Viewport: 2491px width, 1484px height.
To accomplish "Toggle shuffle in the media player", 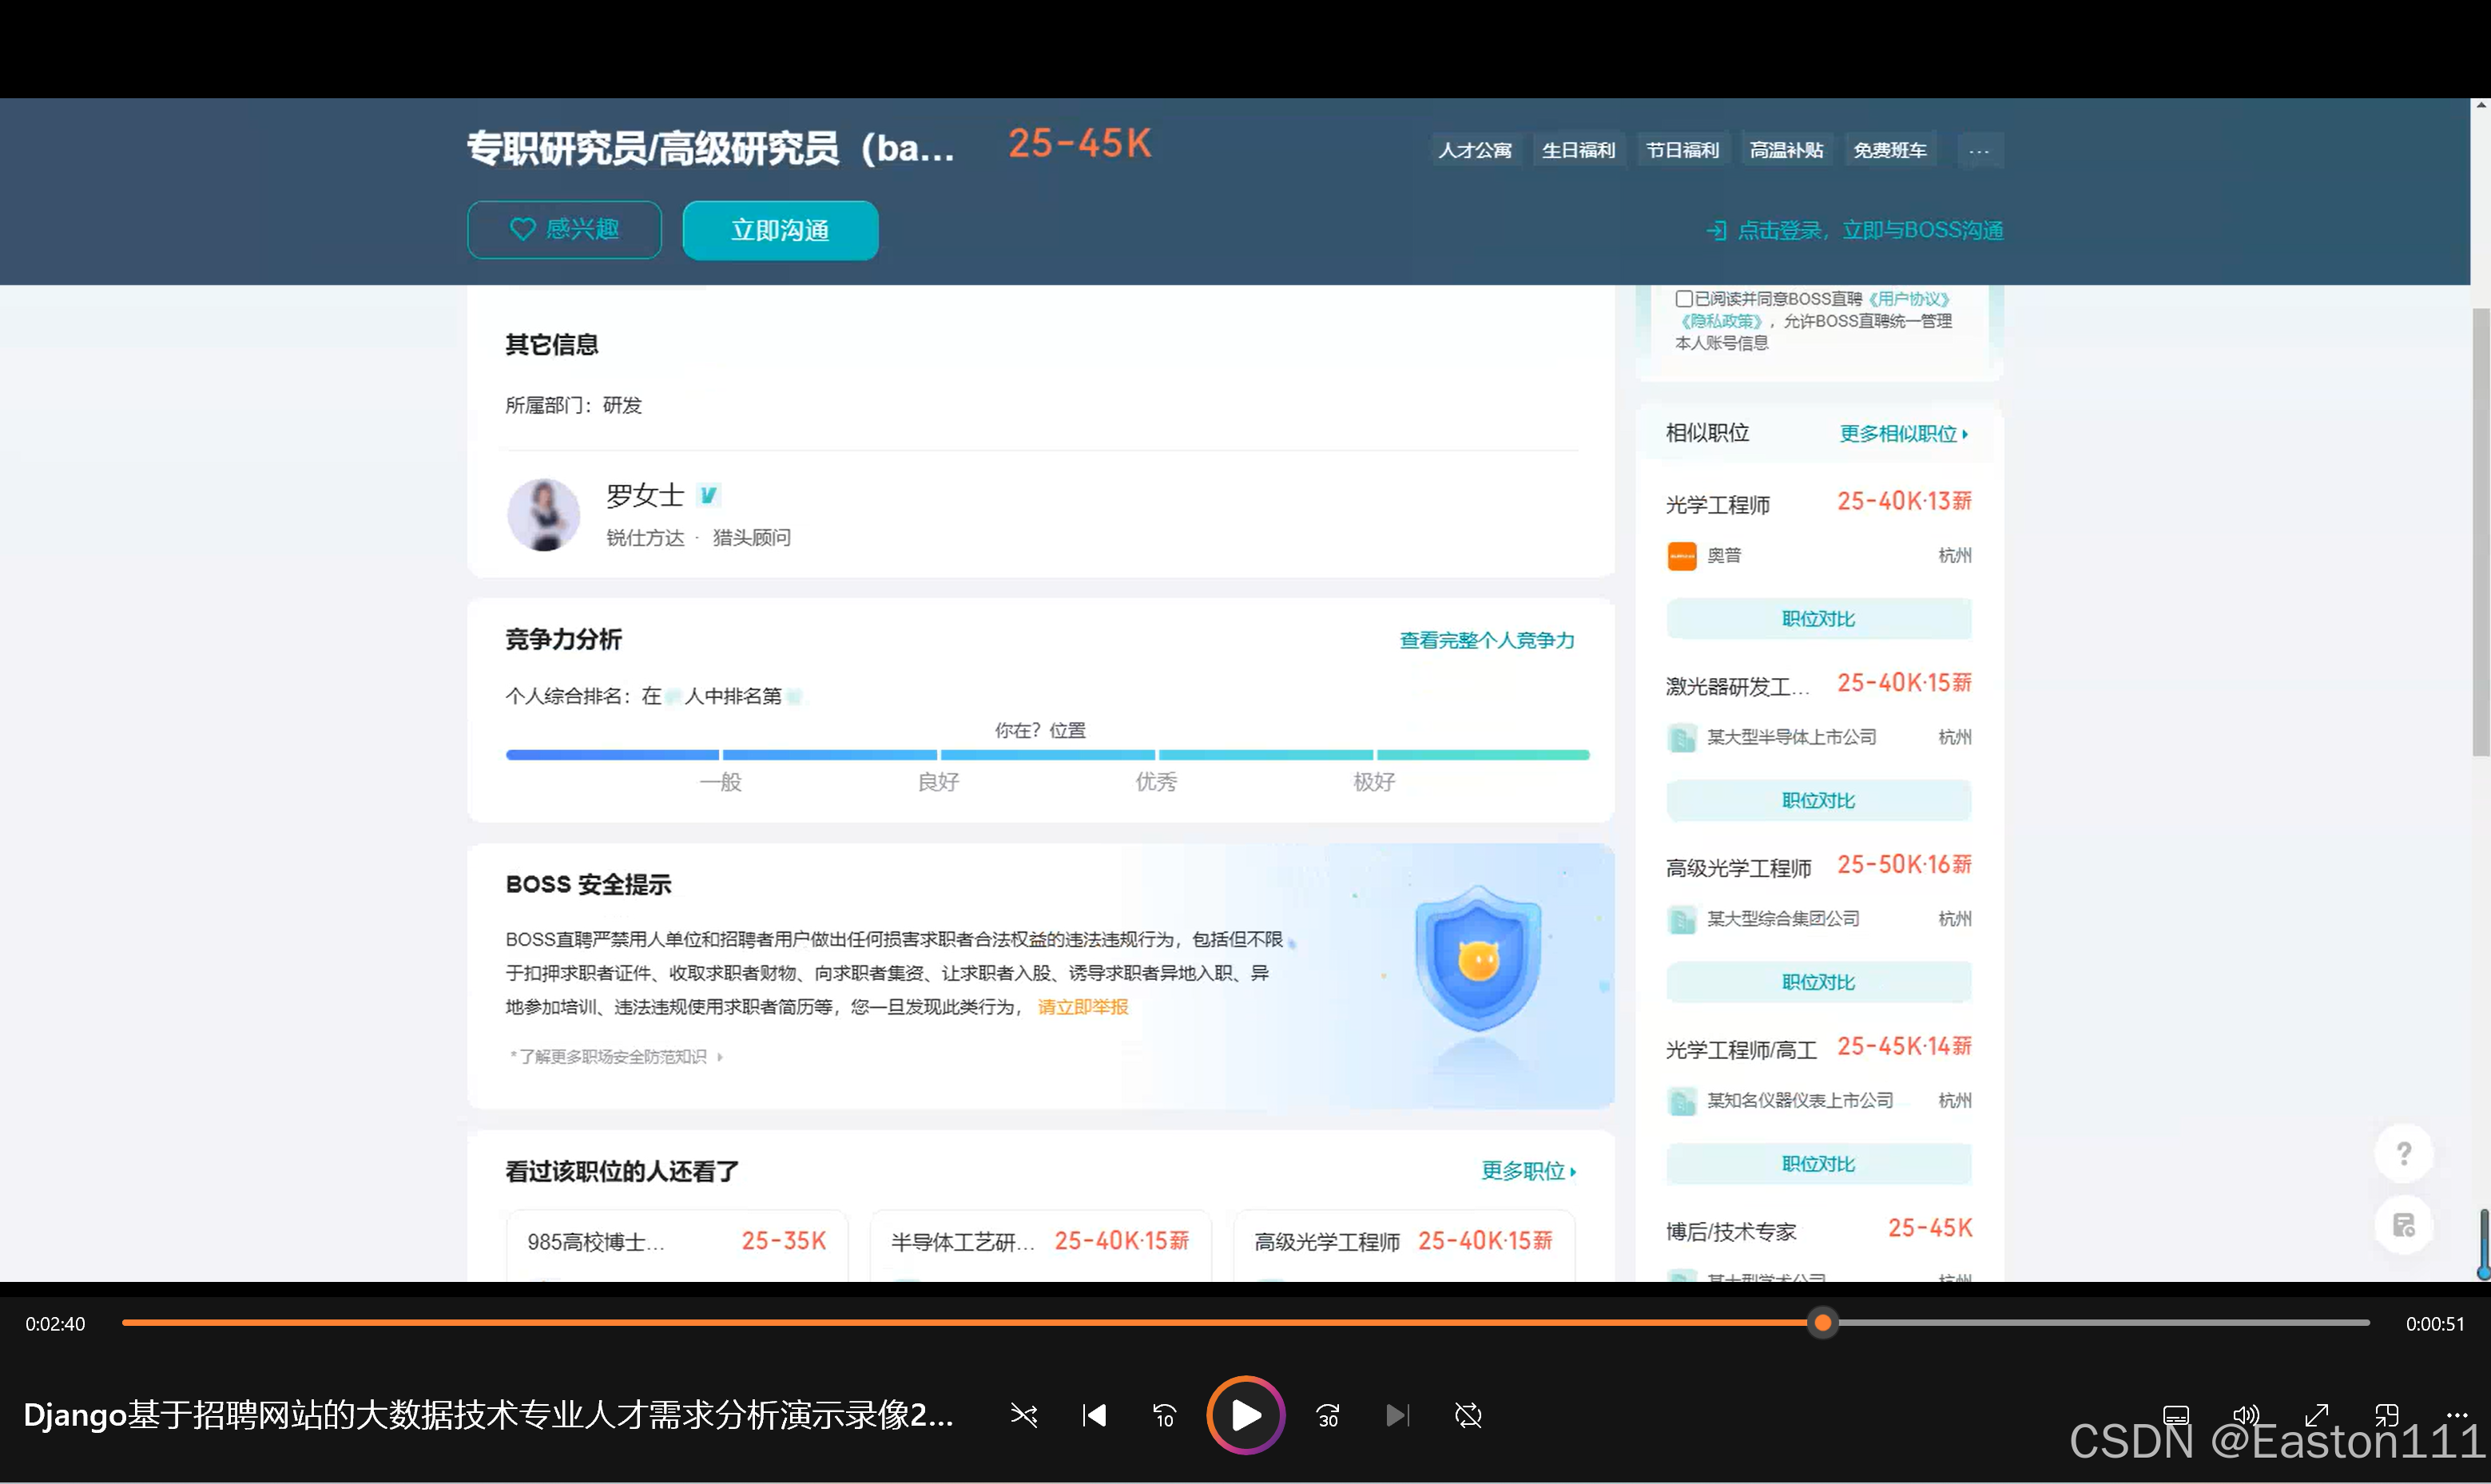I will (1023, 1415).
